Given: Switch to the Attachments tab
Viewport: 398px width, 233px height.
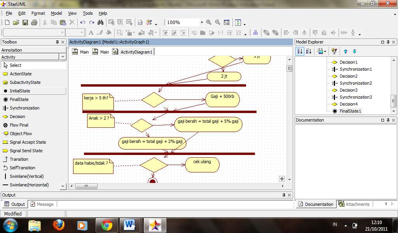Looking at the screenshot, I should point(354,204).
